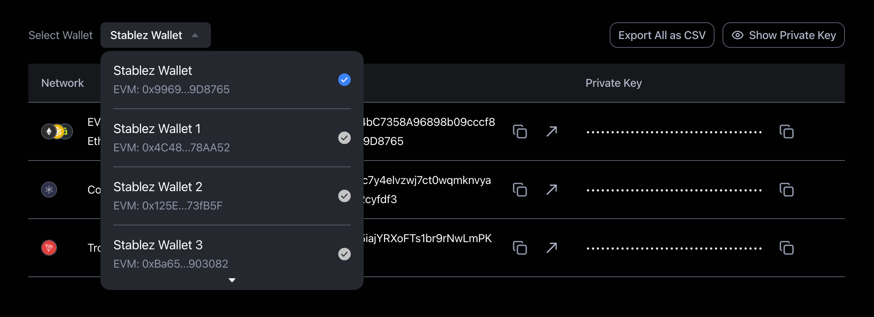Copy the Cosmos wallet address
The width and height of the screenshot is (874, 317).
point(520,190)
